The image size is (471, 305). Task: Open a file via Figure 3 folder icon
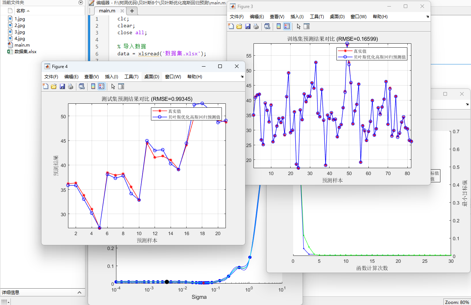click(239, 26)
